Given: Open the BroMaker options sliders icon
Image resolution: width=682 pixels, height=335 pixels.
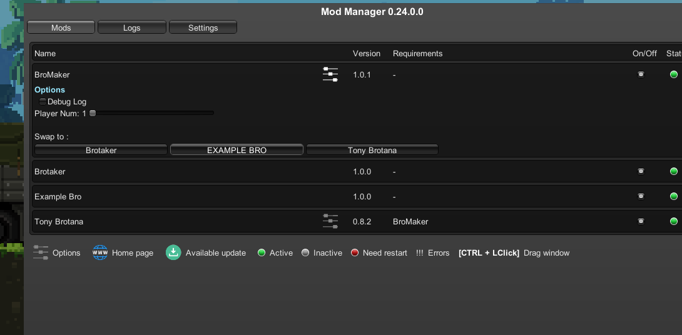Looking at the screenshot, I should (330, 74).
